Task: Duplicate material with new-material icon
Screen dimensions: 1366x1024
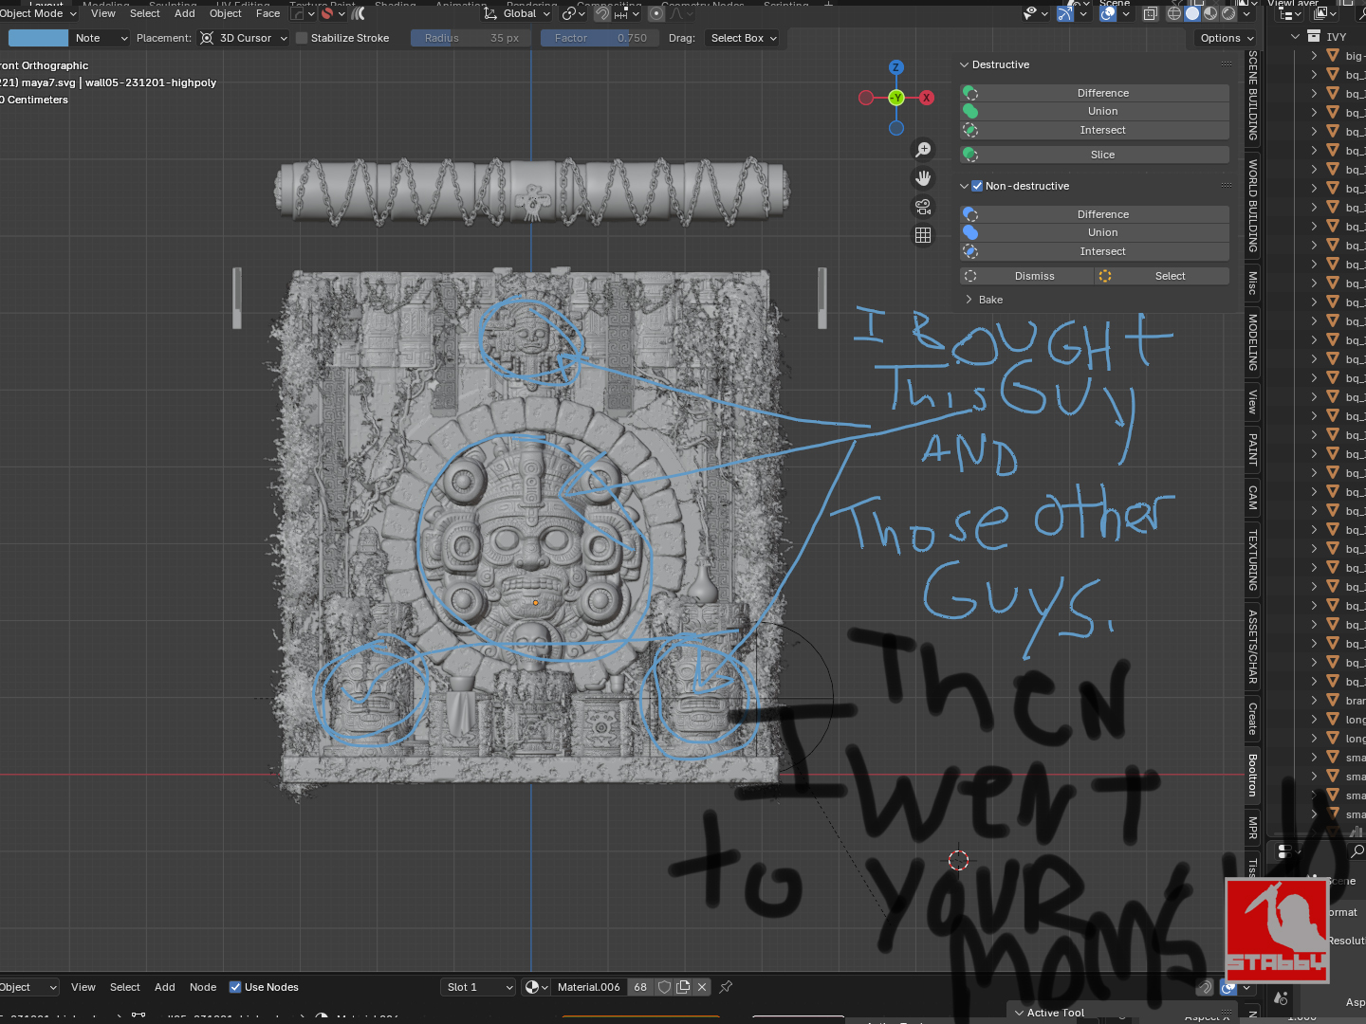Action: pos(683,987)
